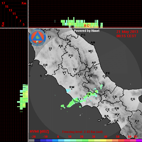Click the 13 km height axis label
Viewport: 142px width, 142px height.
coord(11,10)
